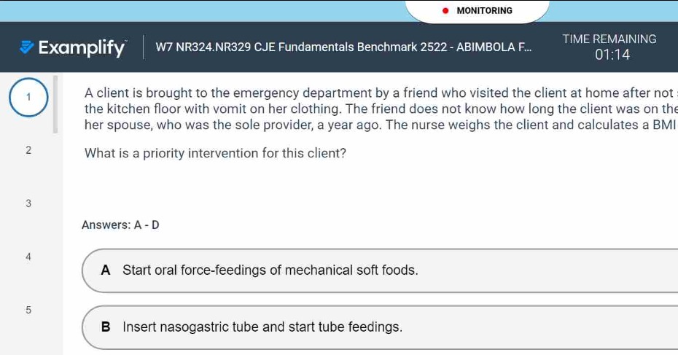
Task: Open question 4 from the navigator
Action: [28, 257]
